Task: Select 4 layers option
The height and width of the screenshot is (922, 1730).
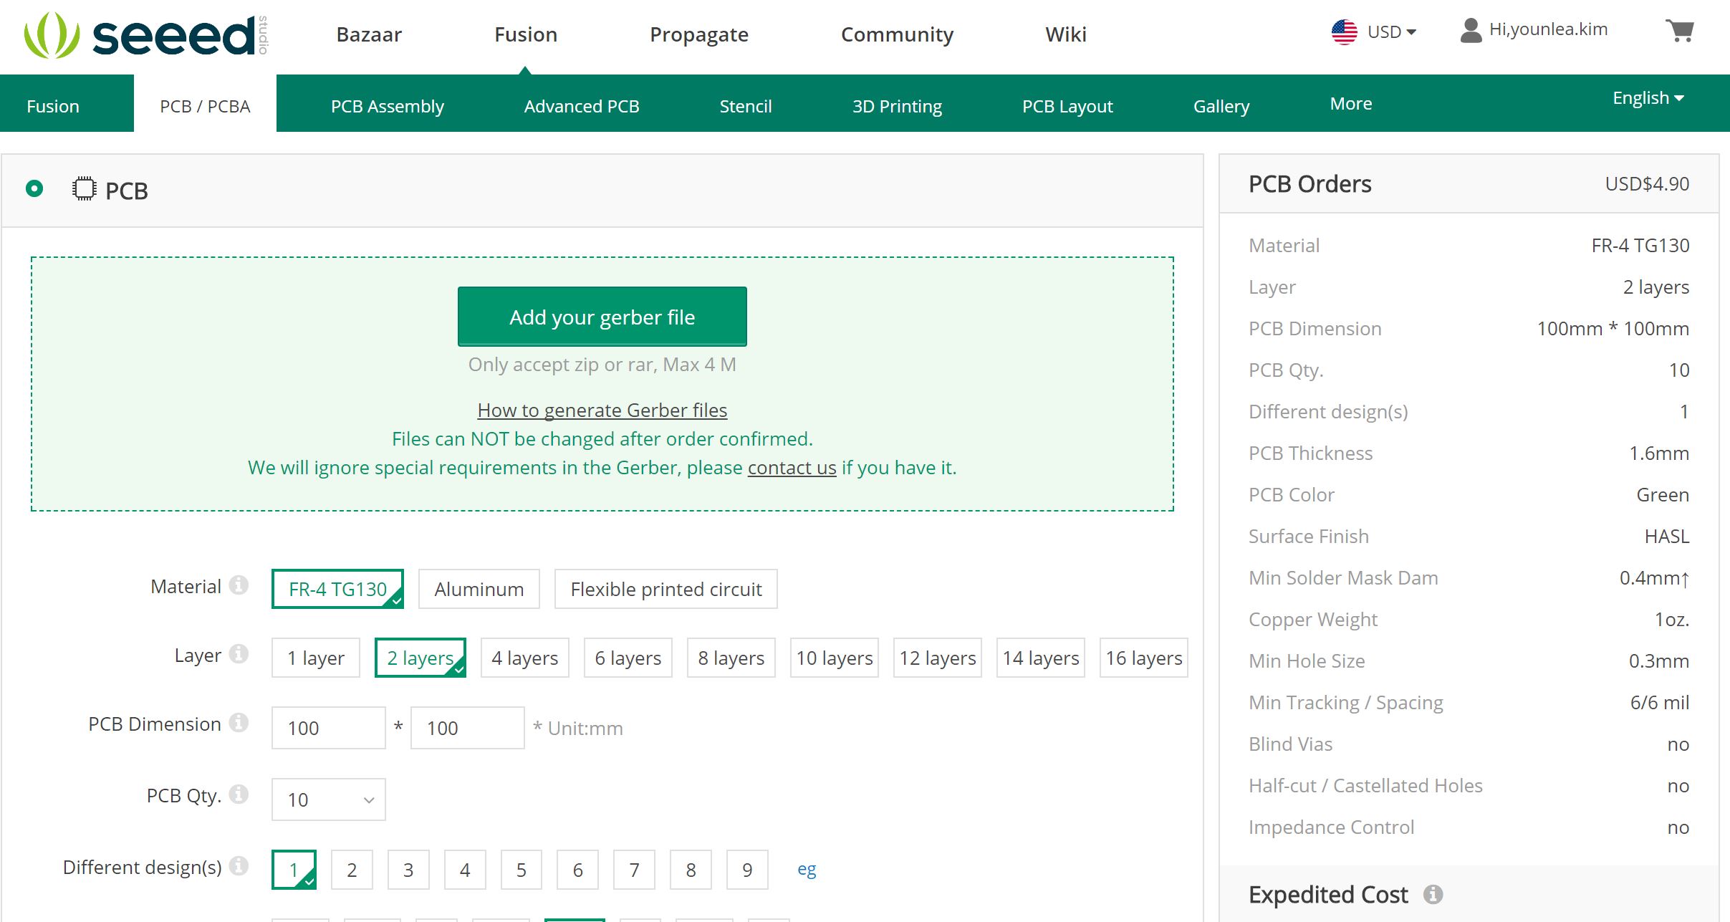Action: click(525, 658)
